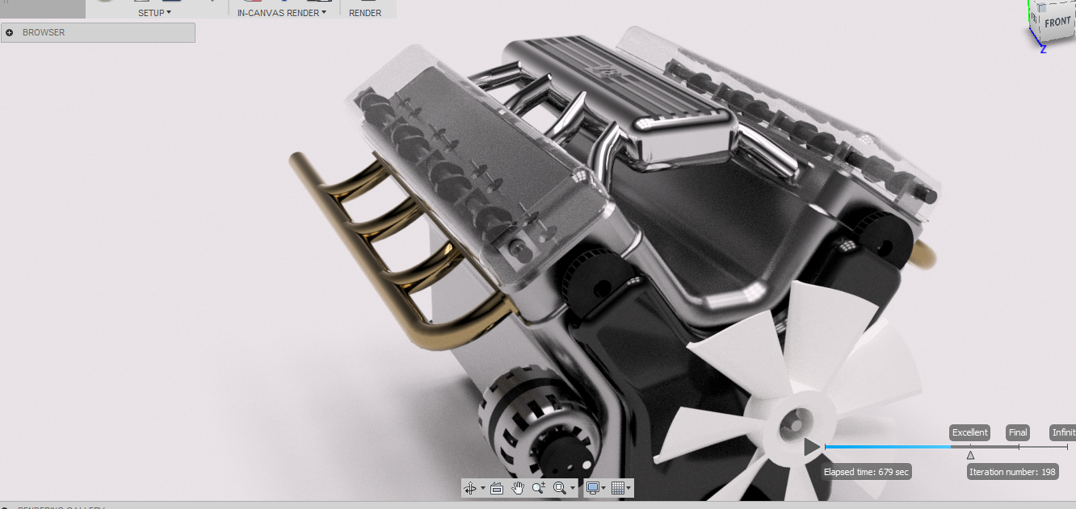Expand the Display Settings dropdown arrow
1076x509 pixels.
pyautogui.click(x=603, y=489)
